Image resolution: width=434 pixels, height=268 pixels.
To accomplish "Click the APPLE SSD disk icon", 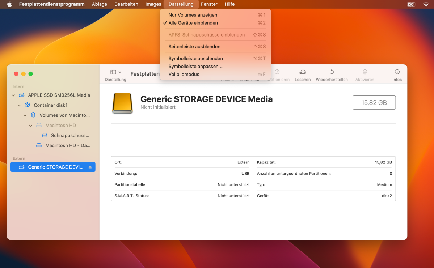I will [22, 95].
